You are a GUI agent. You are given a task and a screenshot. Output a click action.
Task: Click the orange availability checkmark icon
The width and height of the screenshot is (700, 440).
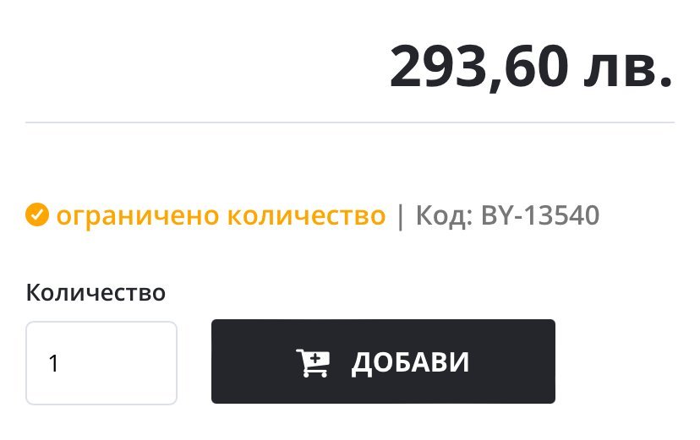37,216
